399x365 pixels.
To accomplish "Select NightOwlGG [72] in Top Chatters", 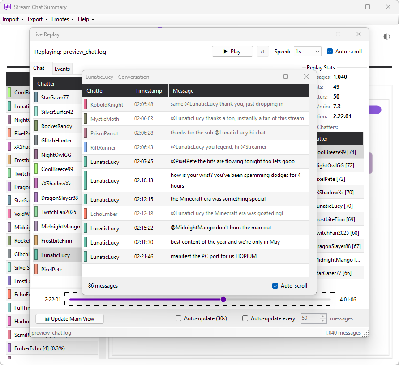I will (x=339, y=166).
